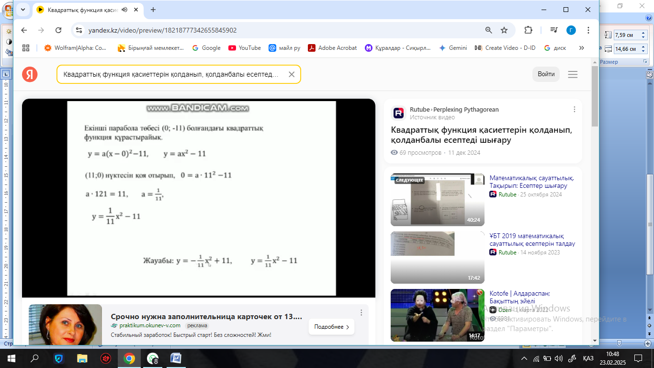Open the Chrome three-dot menu

[x=588, y=30]
